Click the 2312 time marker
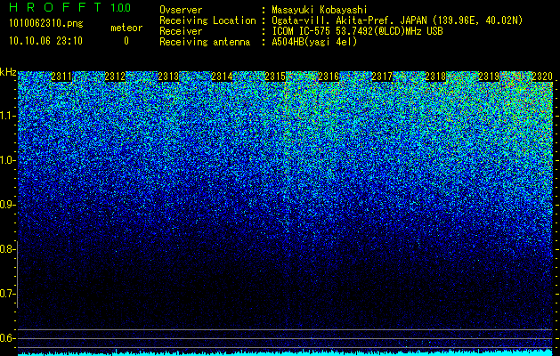This screenshot has height=356, width=560. [x=115, y=77]
